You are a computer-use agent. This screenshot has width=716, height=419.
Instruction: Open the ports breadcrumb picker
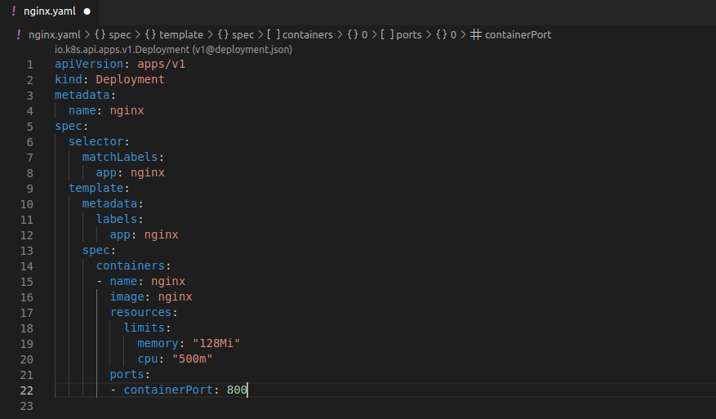coord(409,35)
